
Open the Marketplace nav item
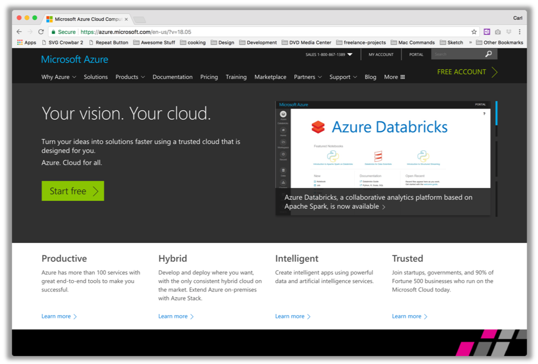click(270, 77)
